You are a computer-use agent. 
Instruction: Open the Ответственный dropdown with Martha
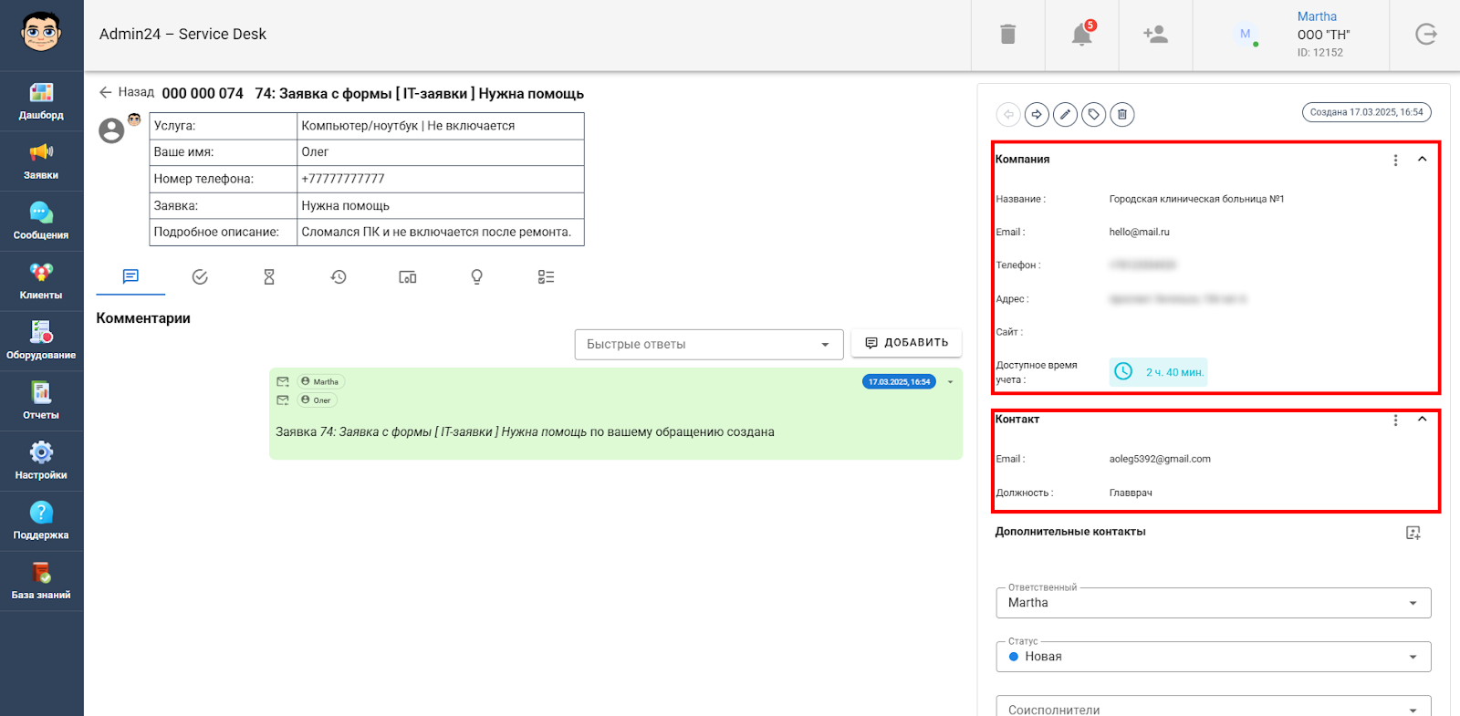[x=1214, y=603]
